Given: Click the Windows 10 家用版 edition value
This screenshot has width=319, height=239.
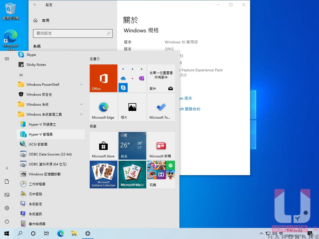Looking at the screenshot, I should tap(181, 42).
